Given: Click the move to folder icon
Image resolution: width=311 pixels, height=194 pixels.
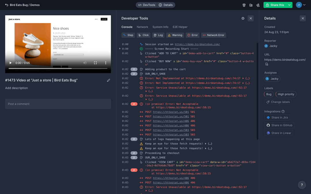Looking at the screenshot, I should tap(251, 5).
